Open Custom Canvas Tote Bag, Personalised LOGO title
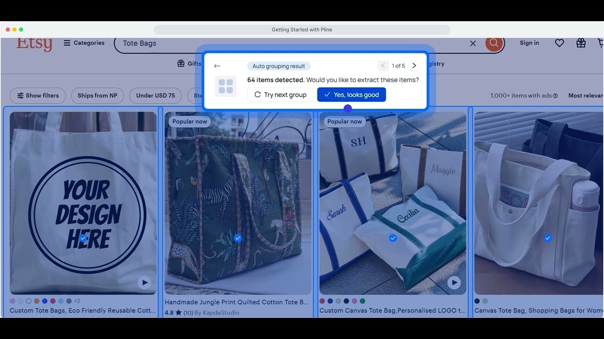Image resolution: width=604 pixels, height=339 pixels. pos(393,310)
